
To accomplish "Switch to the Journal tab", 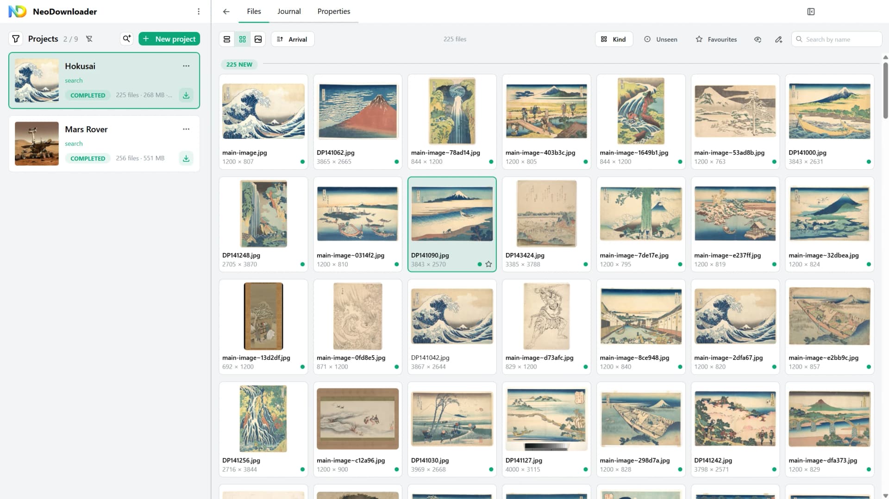I will [289, 12].
